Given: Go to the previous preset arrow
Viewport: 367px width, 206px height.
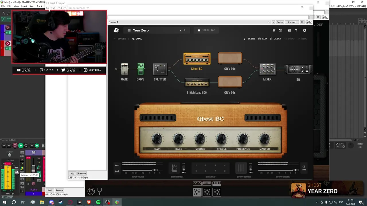Looking at the screenshot, I should [x=181, y=30].
